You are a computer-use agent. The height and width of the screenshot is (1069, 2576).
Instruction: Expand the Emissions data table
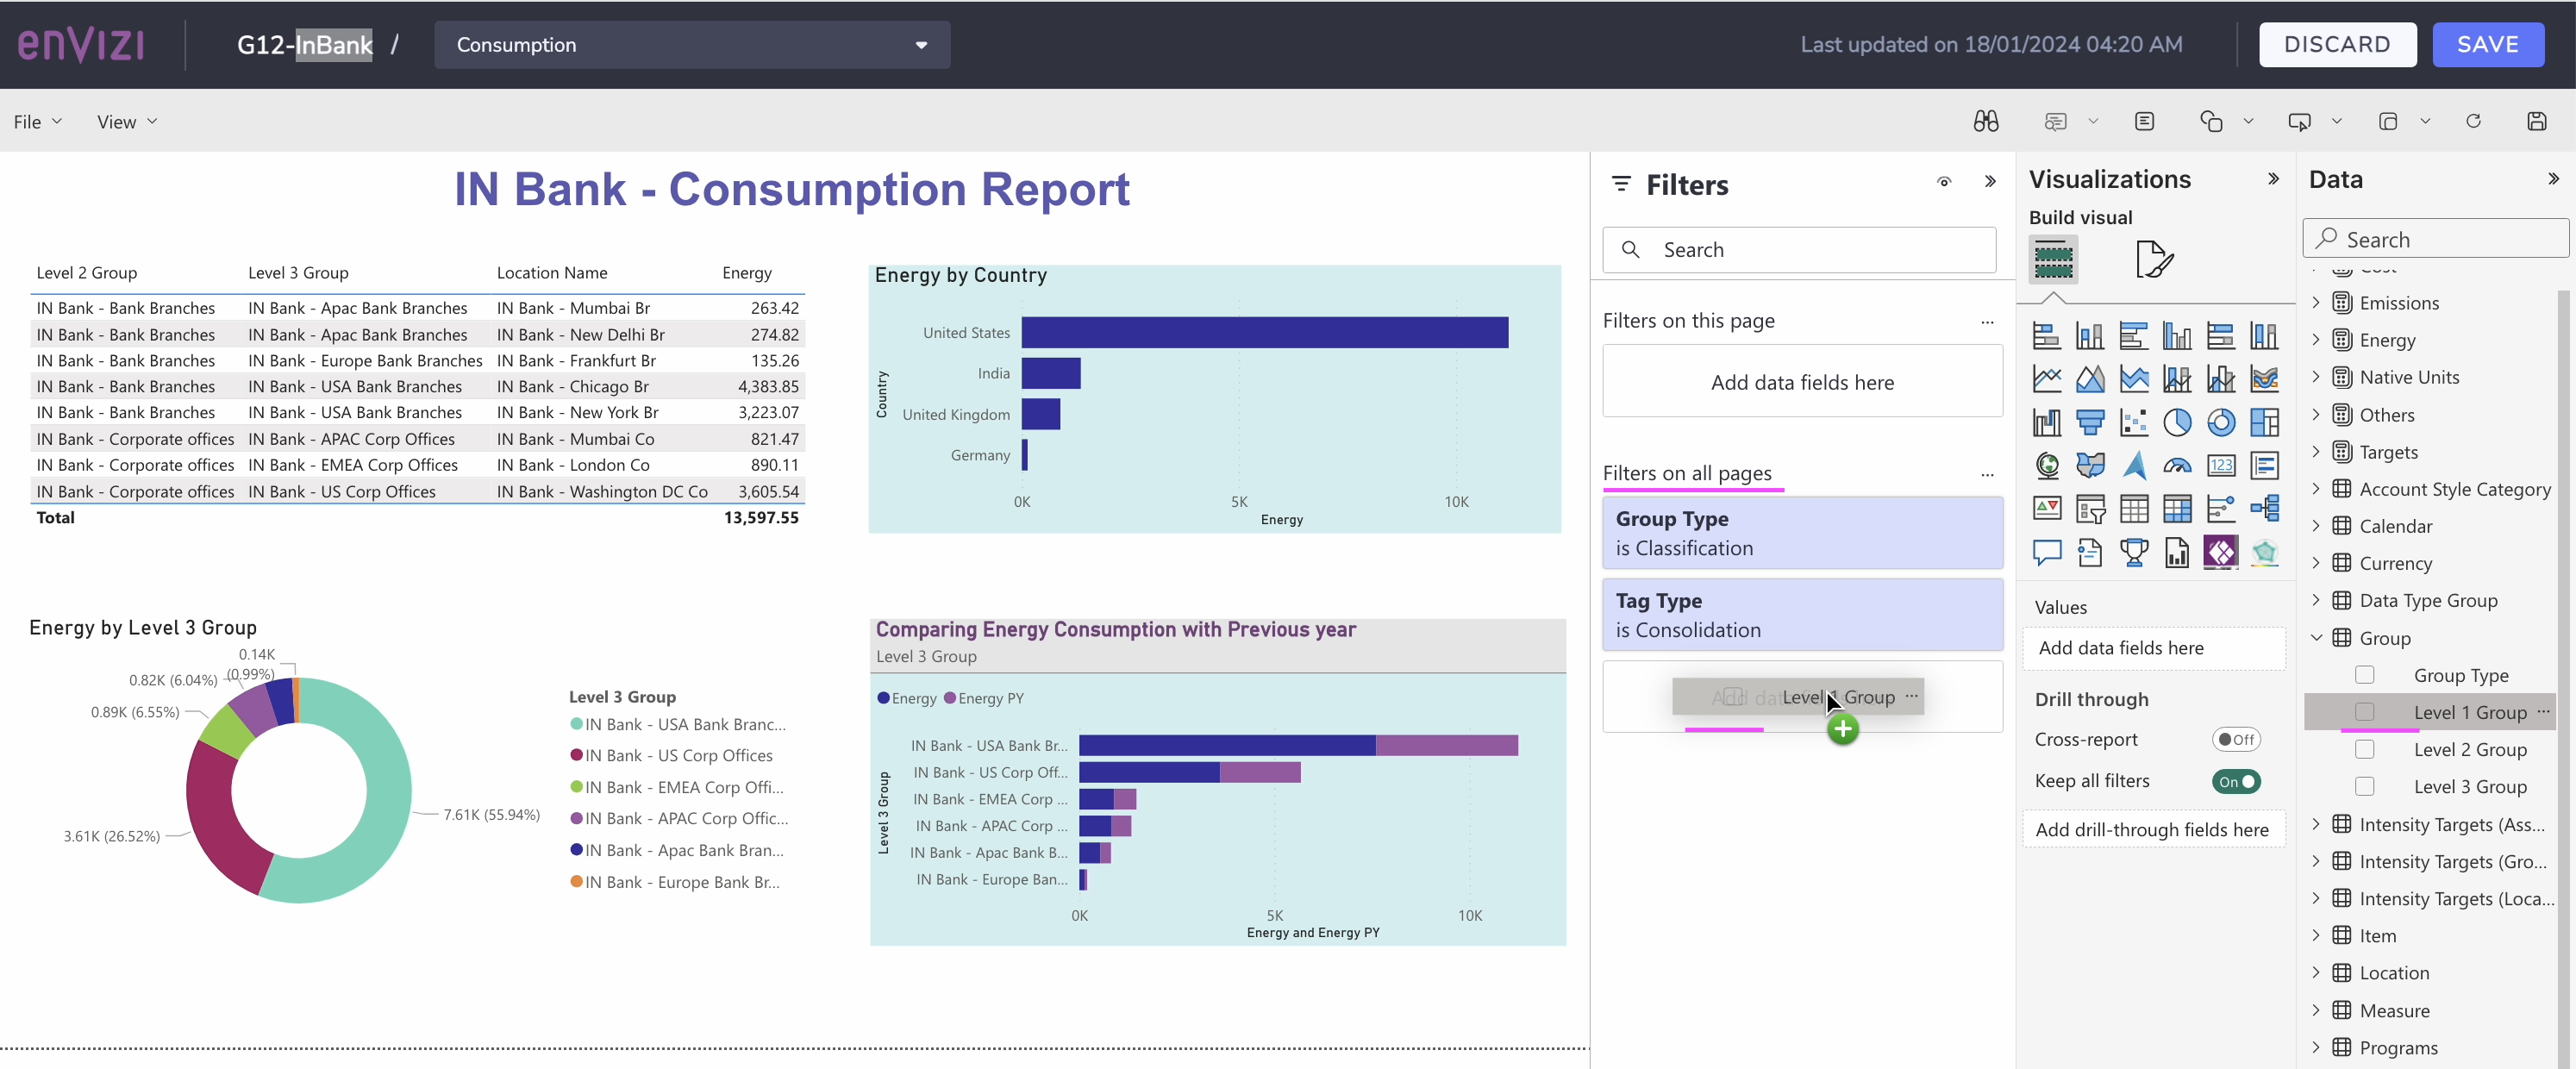[2316, 302]
